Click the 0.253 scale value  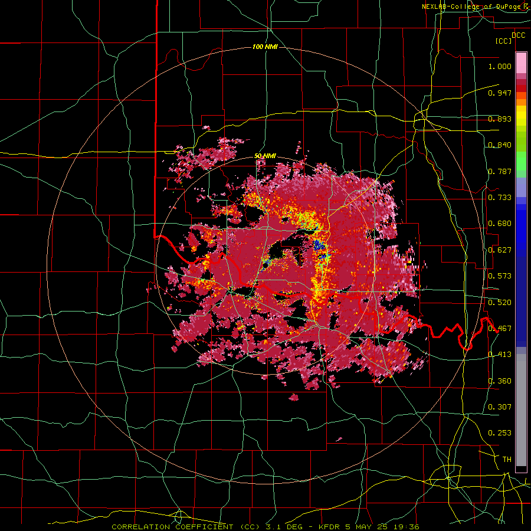coord(500,433)
